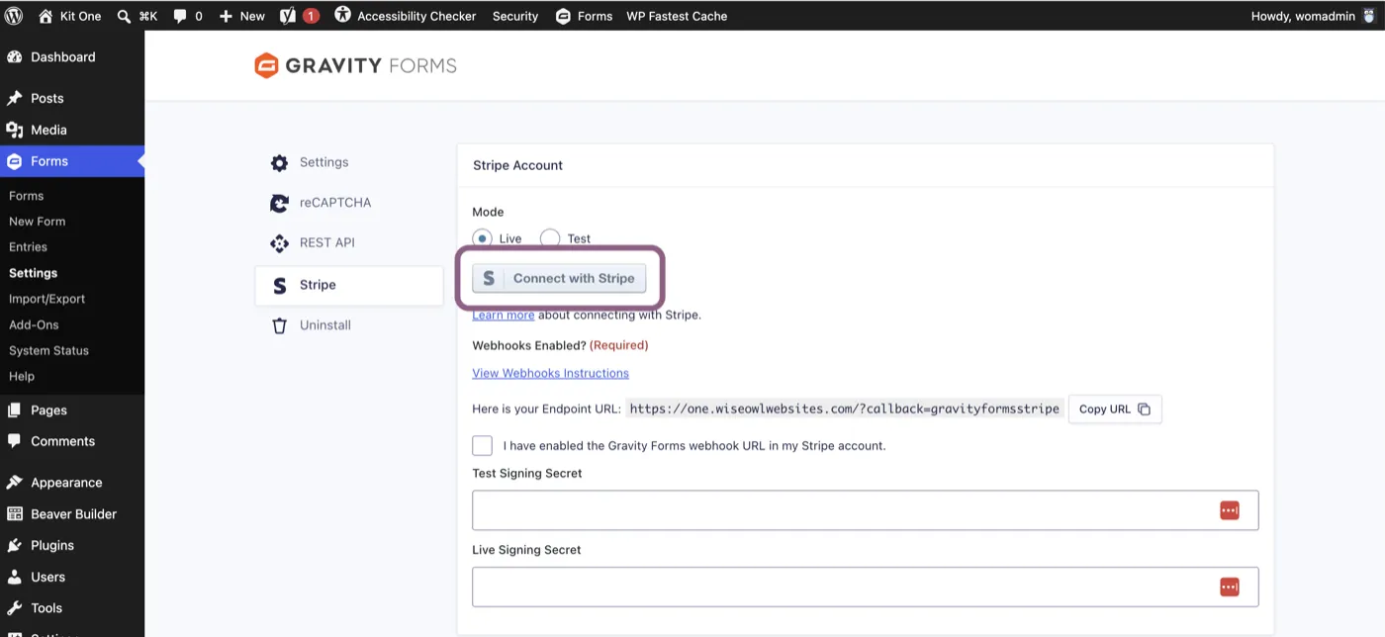Click the Copy URL button
The height and width of the screenshot is (637, 1385).
click(x=1115, y=409)
